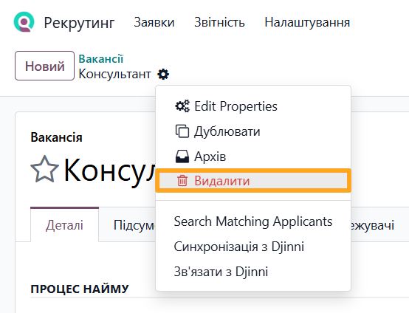Choose Синхронізація з Djinni
The image size is (409, 313).
pyautogui.click(x=253, y=247)
